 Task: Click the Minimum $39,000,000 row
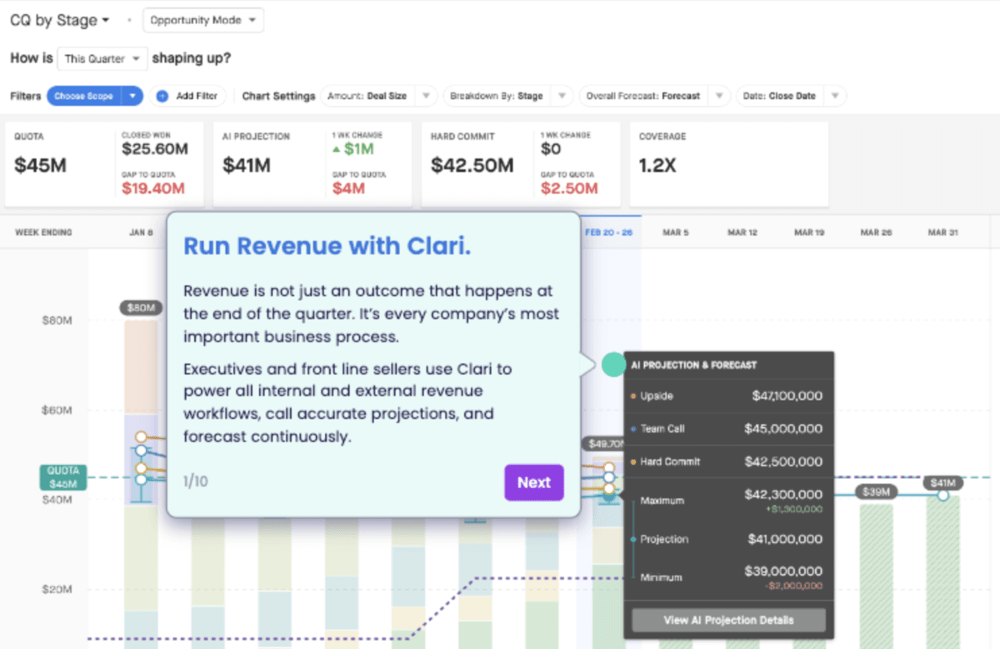click(x=728, y=577)
